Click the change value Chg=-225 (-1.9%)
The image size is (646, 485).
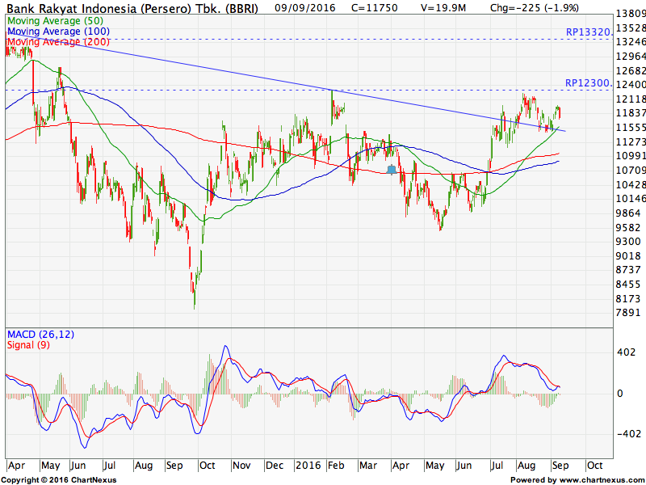(535, 7)
